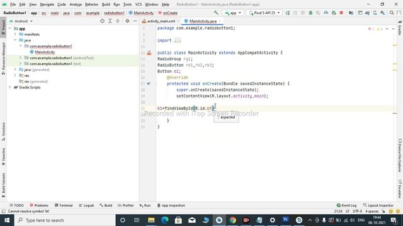Toggle the Build Variants side tab
The width and height of the screenshot is (403, 226).
tap(3, 185)
